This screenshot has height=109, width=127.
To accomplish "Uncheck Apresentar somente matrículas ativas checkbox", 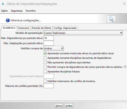I will (45, 53).
